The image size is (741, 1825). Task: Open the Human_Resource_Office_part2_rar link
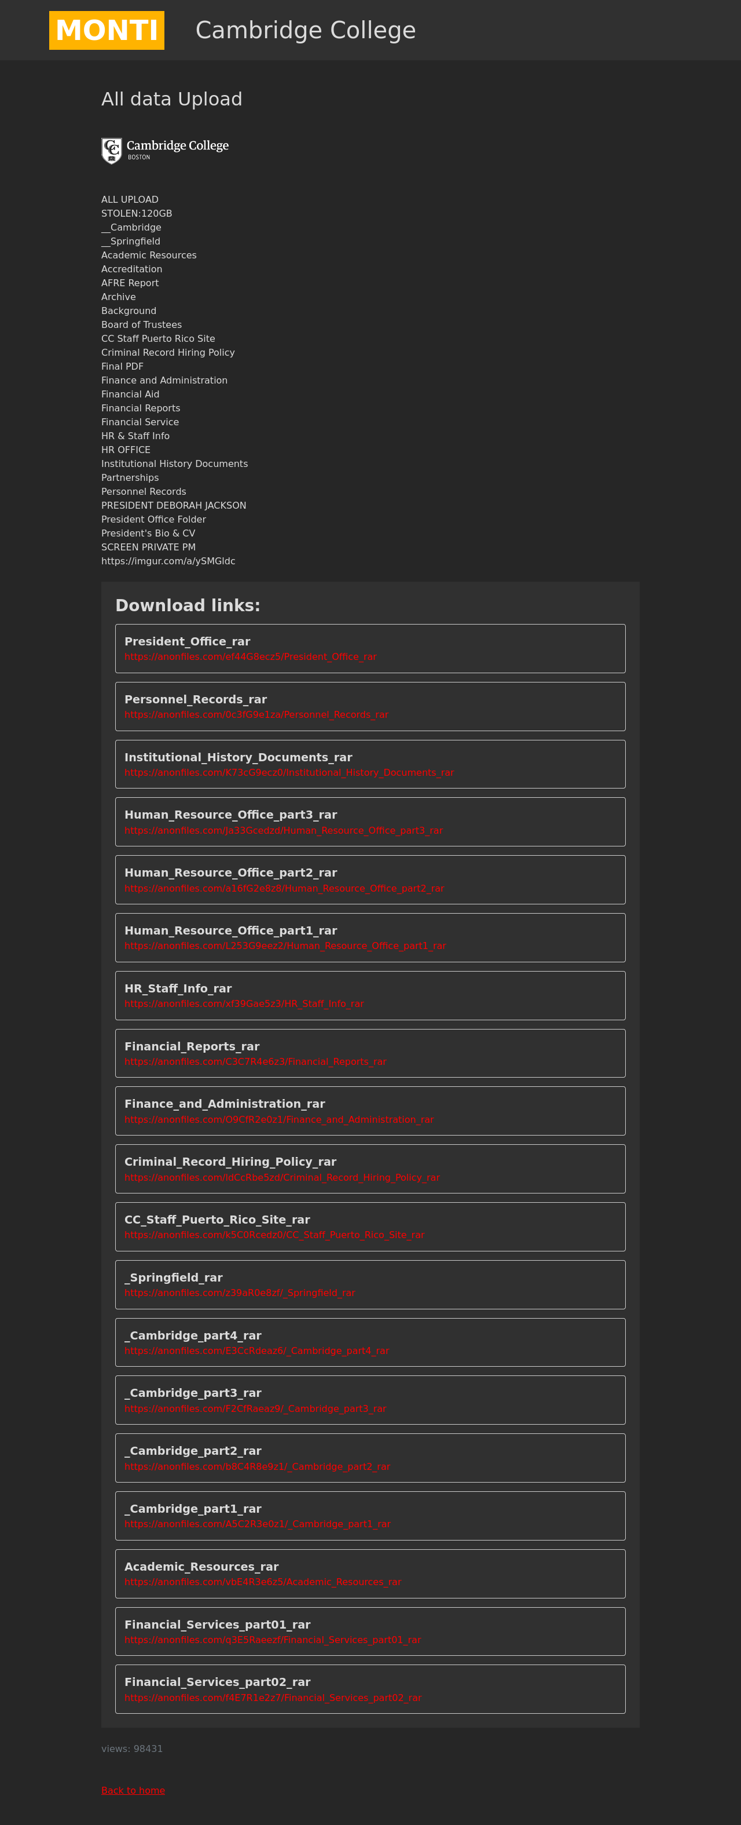point(284,888)
